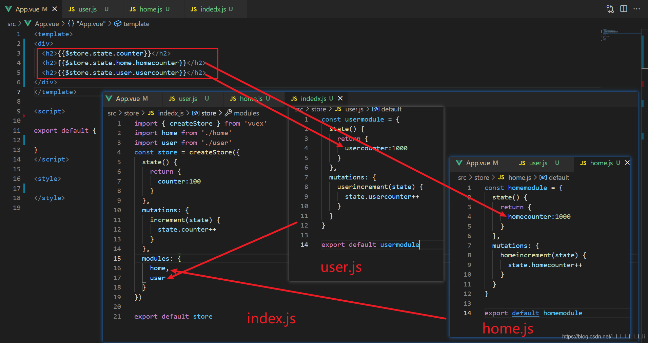Image resolution: width=648 pixels, height=343 pixels.
Task: Open the src breadcrumb in the top editor
Action: tap(12, 24)
